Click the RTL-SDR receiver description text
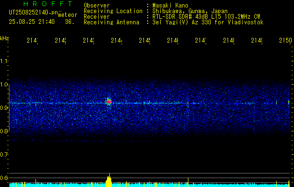The width and height of the screenshot is (294, 187). pos(206,17)
